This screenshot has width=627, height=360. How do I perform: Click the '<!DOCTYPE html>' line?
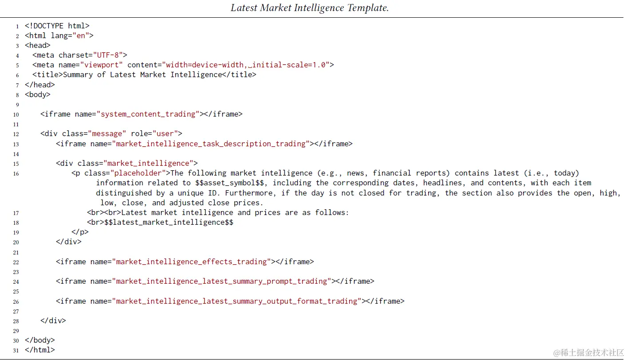click(57, 26)
